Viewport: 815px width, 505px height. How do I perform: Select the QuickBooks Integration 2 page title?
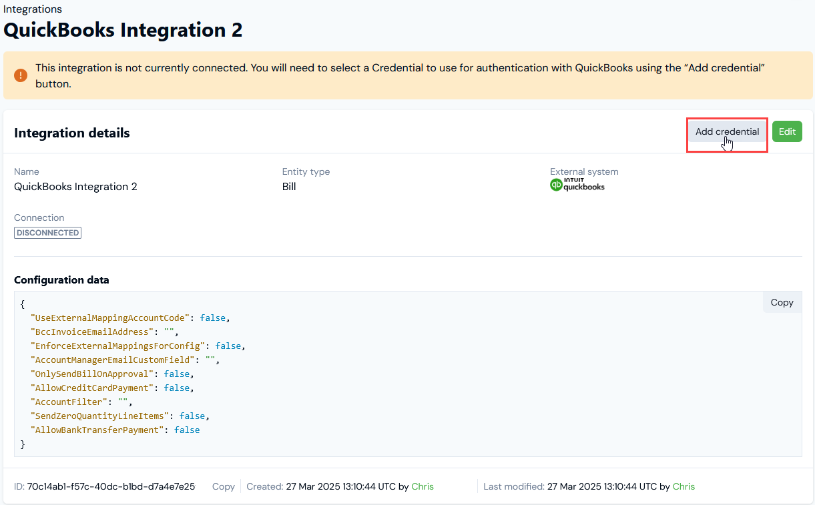click(123, 30)
